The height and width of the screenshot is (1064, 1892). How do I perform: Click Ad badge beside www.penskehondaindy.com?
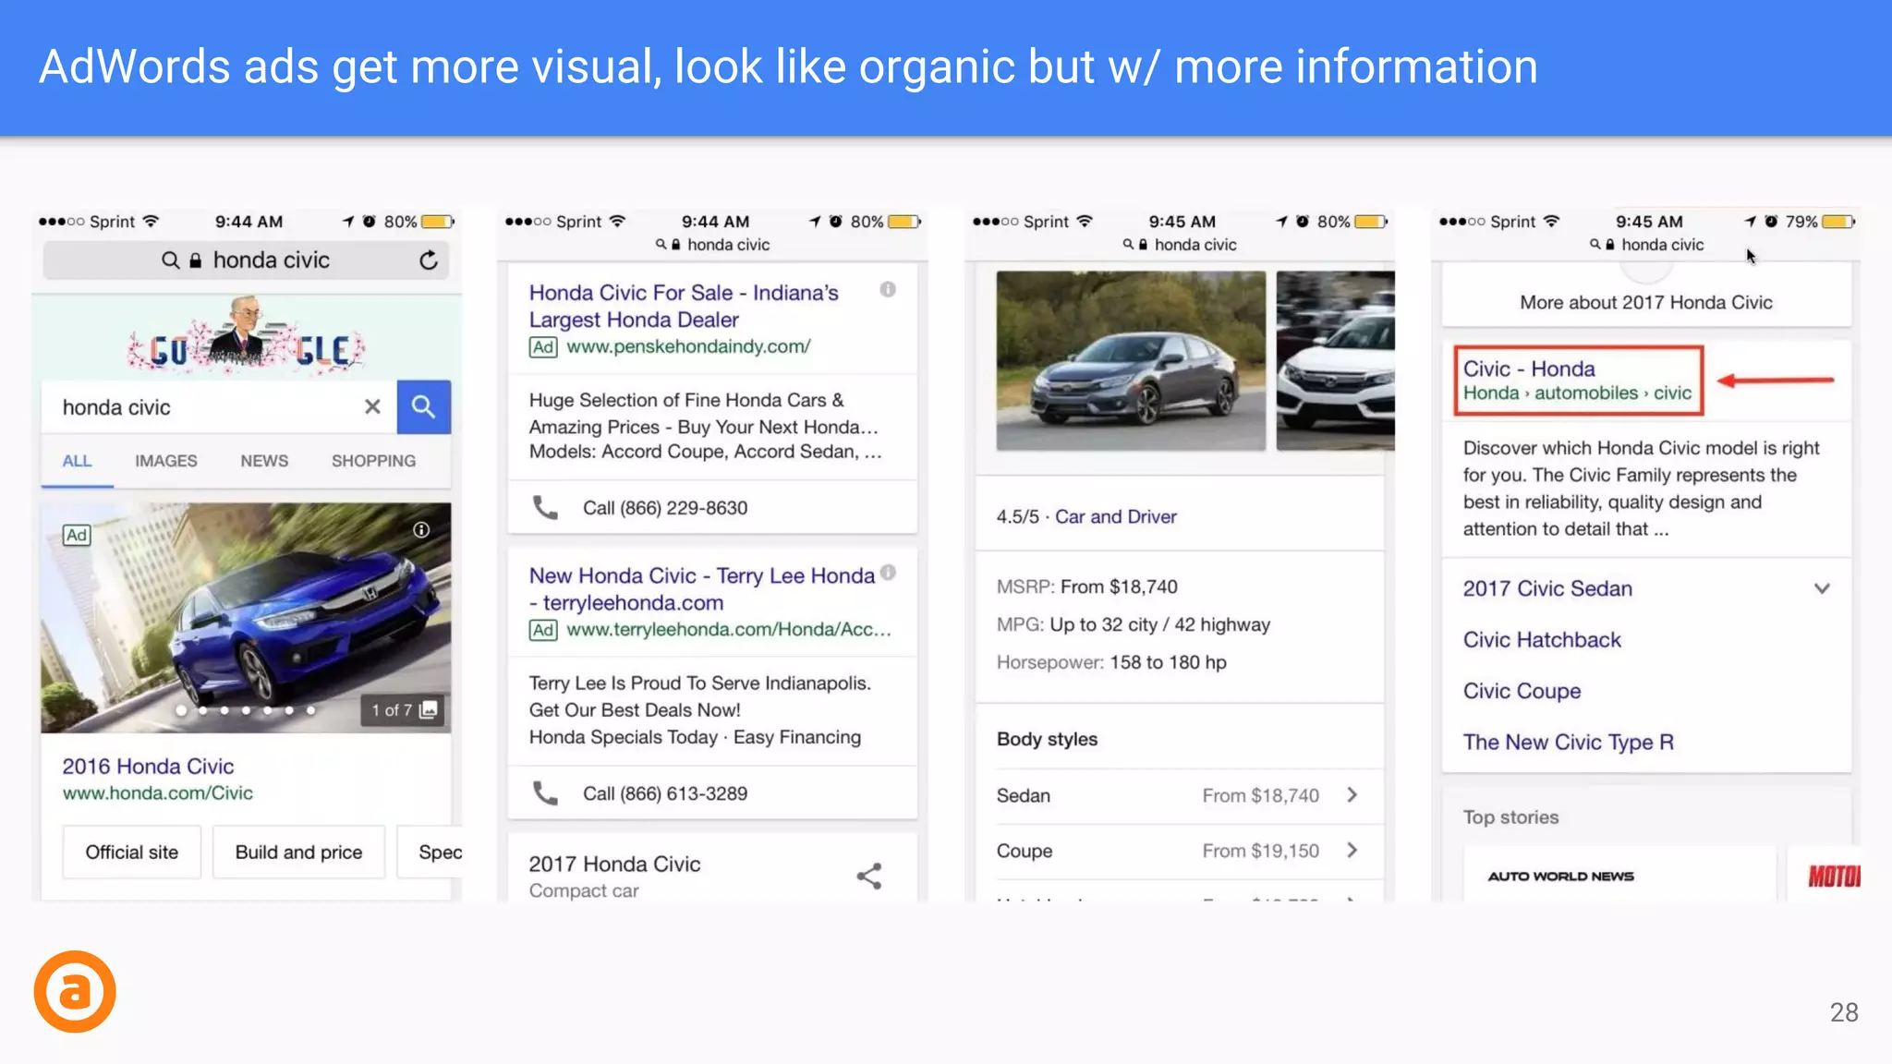pyautogui.click(x=543, y=346)
